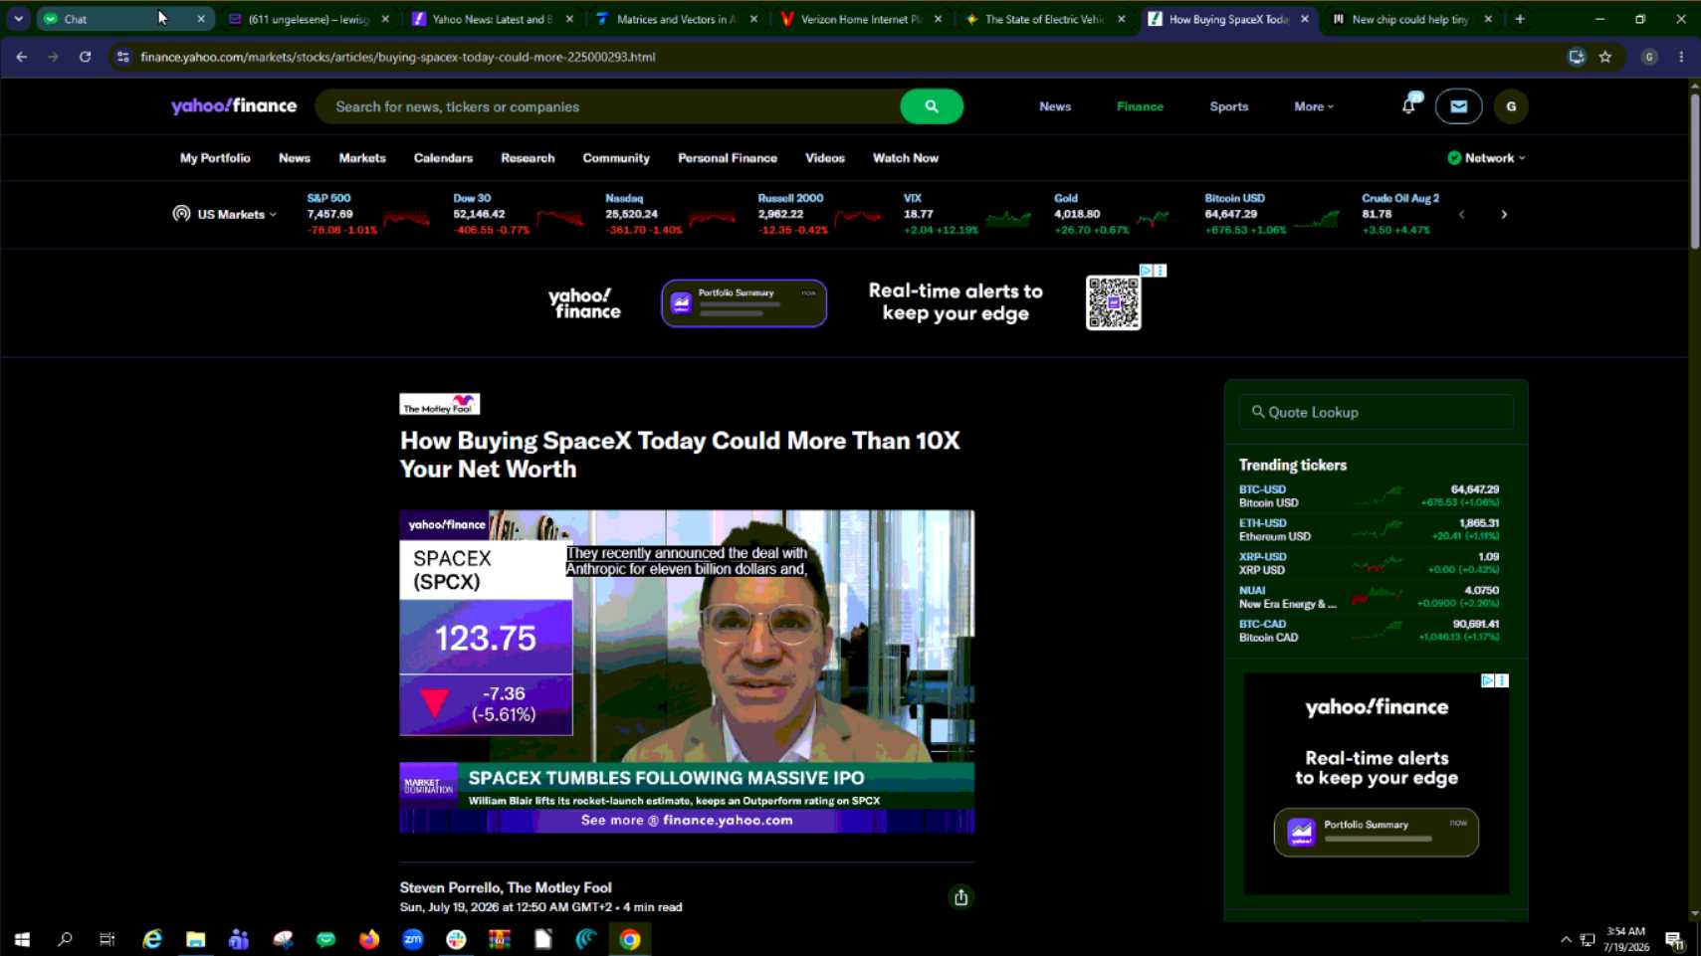The image size is (1701, 956).
Task: Open Yahoo Mail envelope icon
Action: click(1458, 106)
